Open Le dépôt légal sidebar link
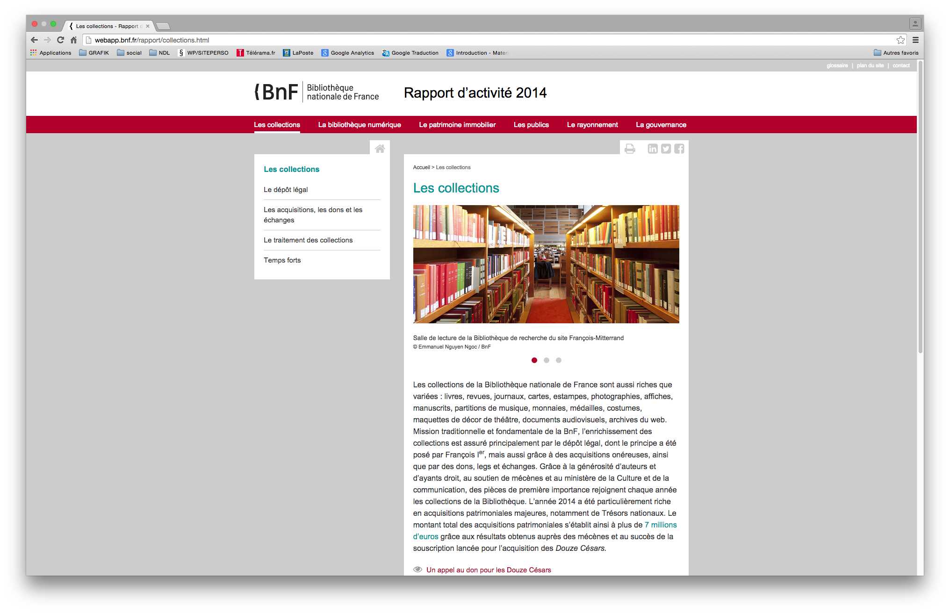This screenshot has width=950, height=613. click(x=286, y=190)
